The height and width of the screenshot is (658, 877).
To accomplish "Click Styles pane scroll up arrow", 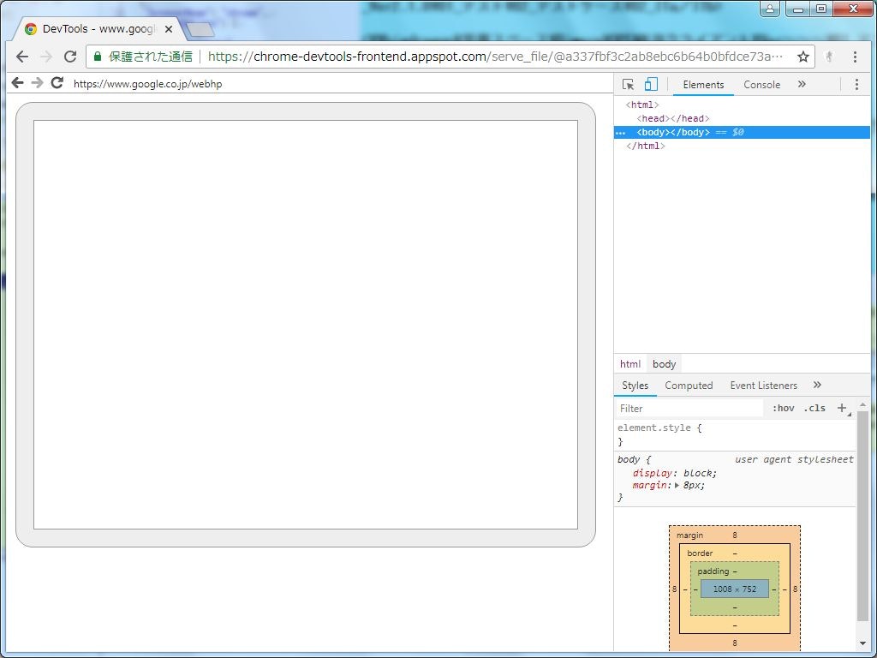I will coord(862,404).
